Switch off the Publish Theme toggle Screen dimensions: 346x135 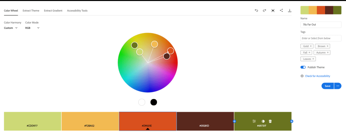(303, 67)
